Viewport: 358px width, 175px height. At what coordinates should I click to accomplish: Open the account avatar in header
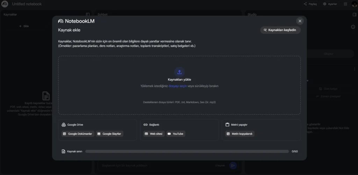(355, 4)
